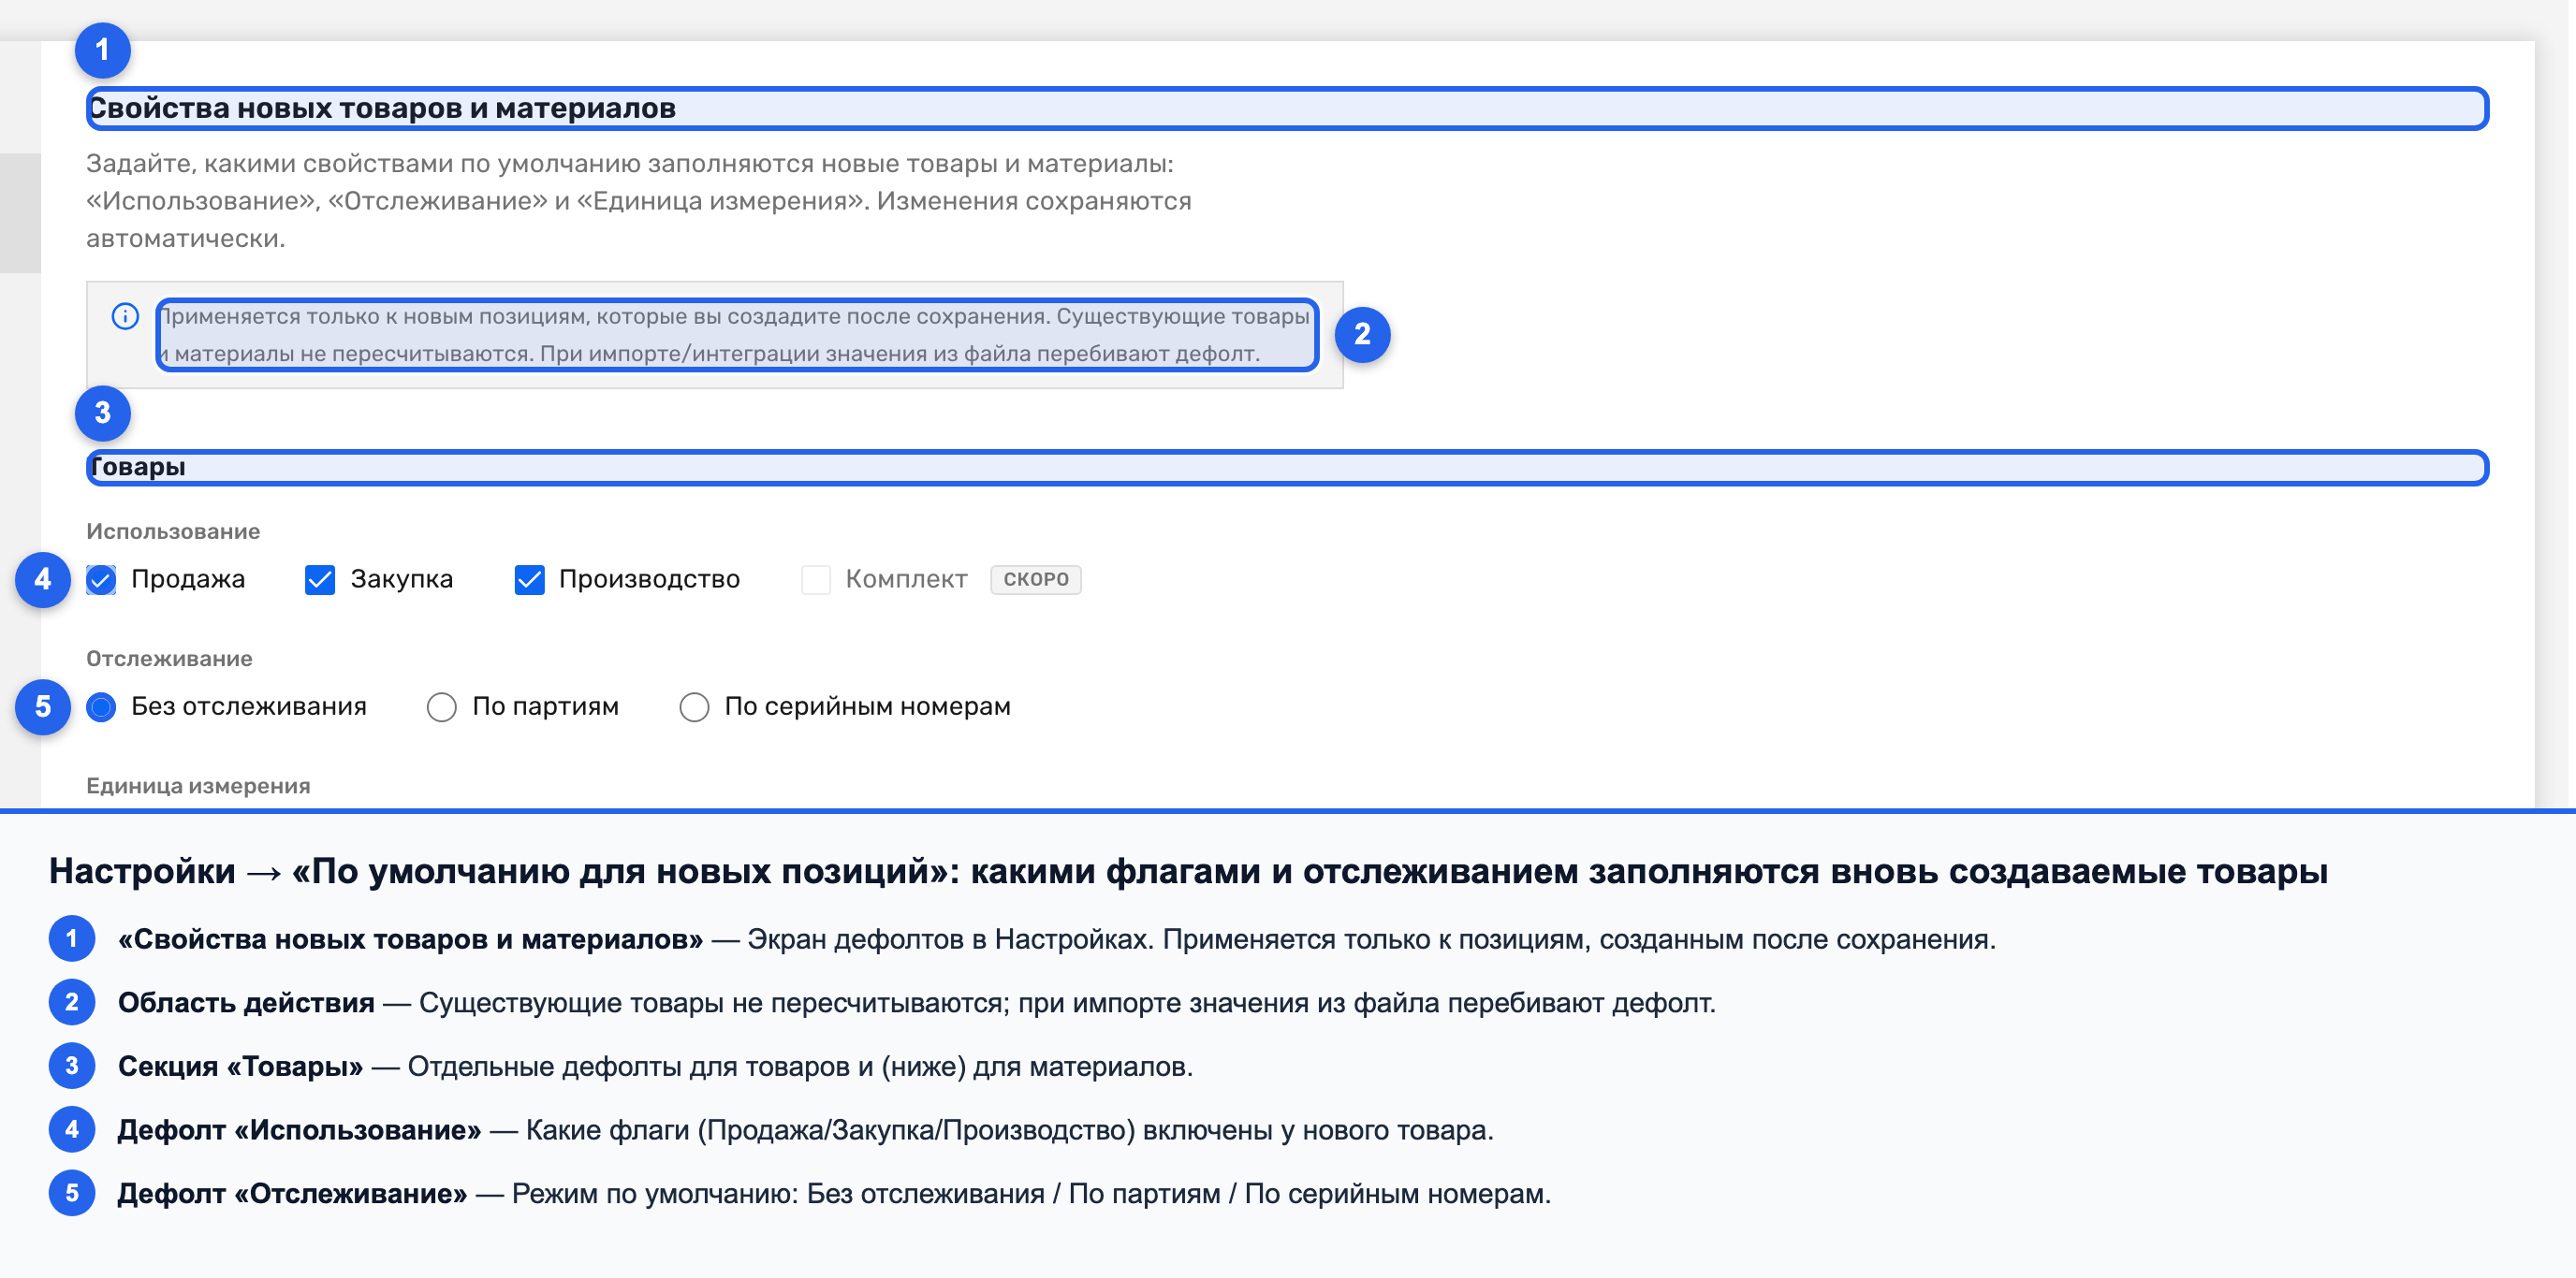Screen dimensions: 2576x1278
Task: Click the Продажа checkbox label text
Action: pyautogui.click(x=188, y=579)
